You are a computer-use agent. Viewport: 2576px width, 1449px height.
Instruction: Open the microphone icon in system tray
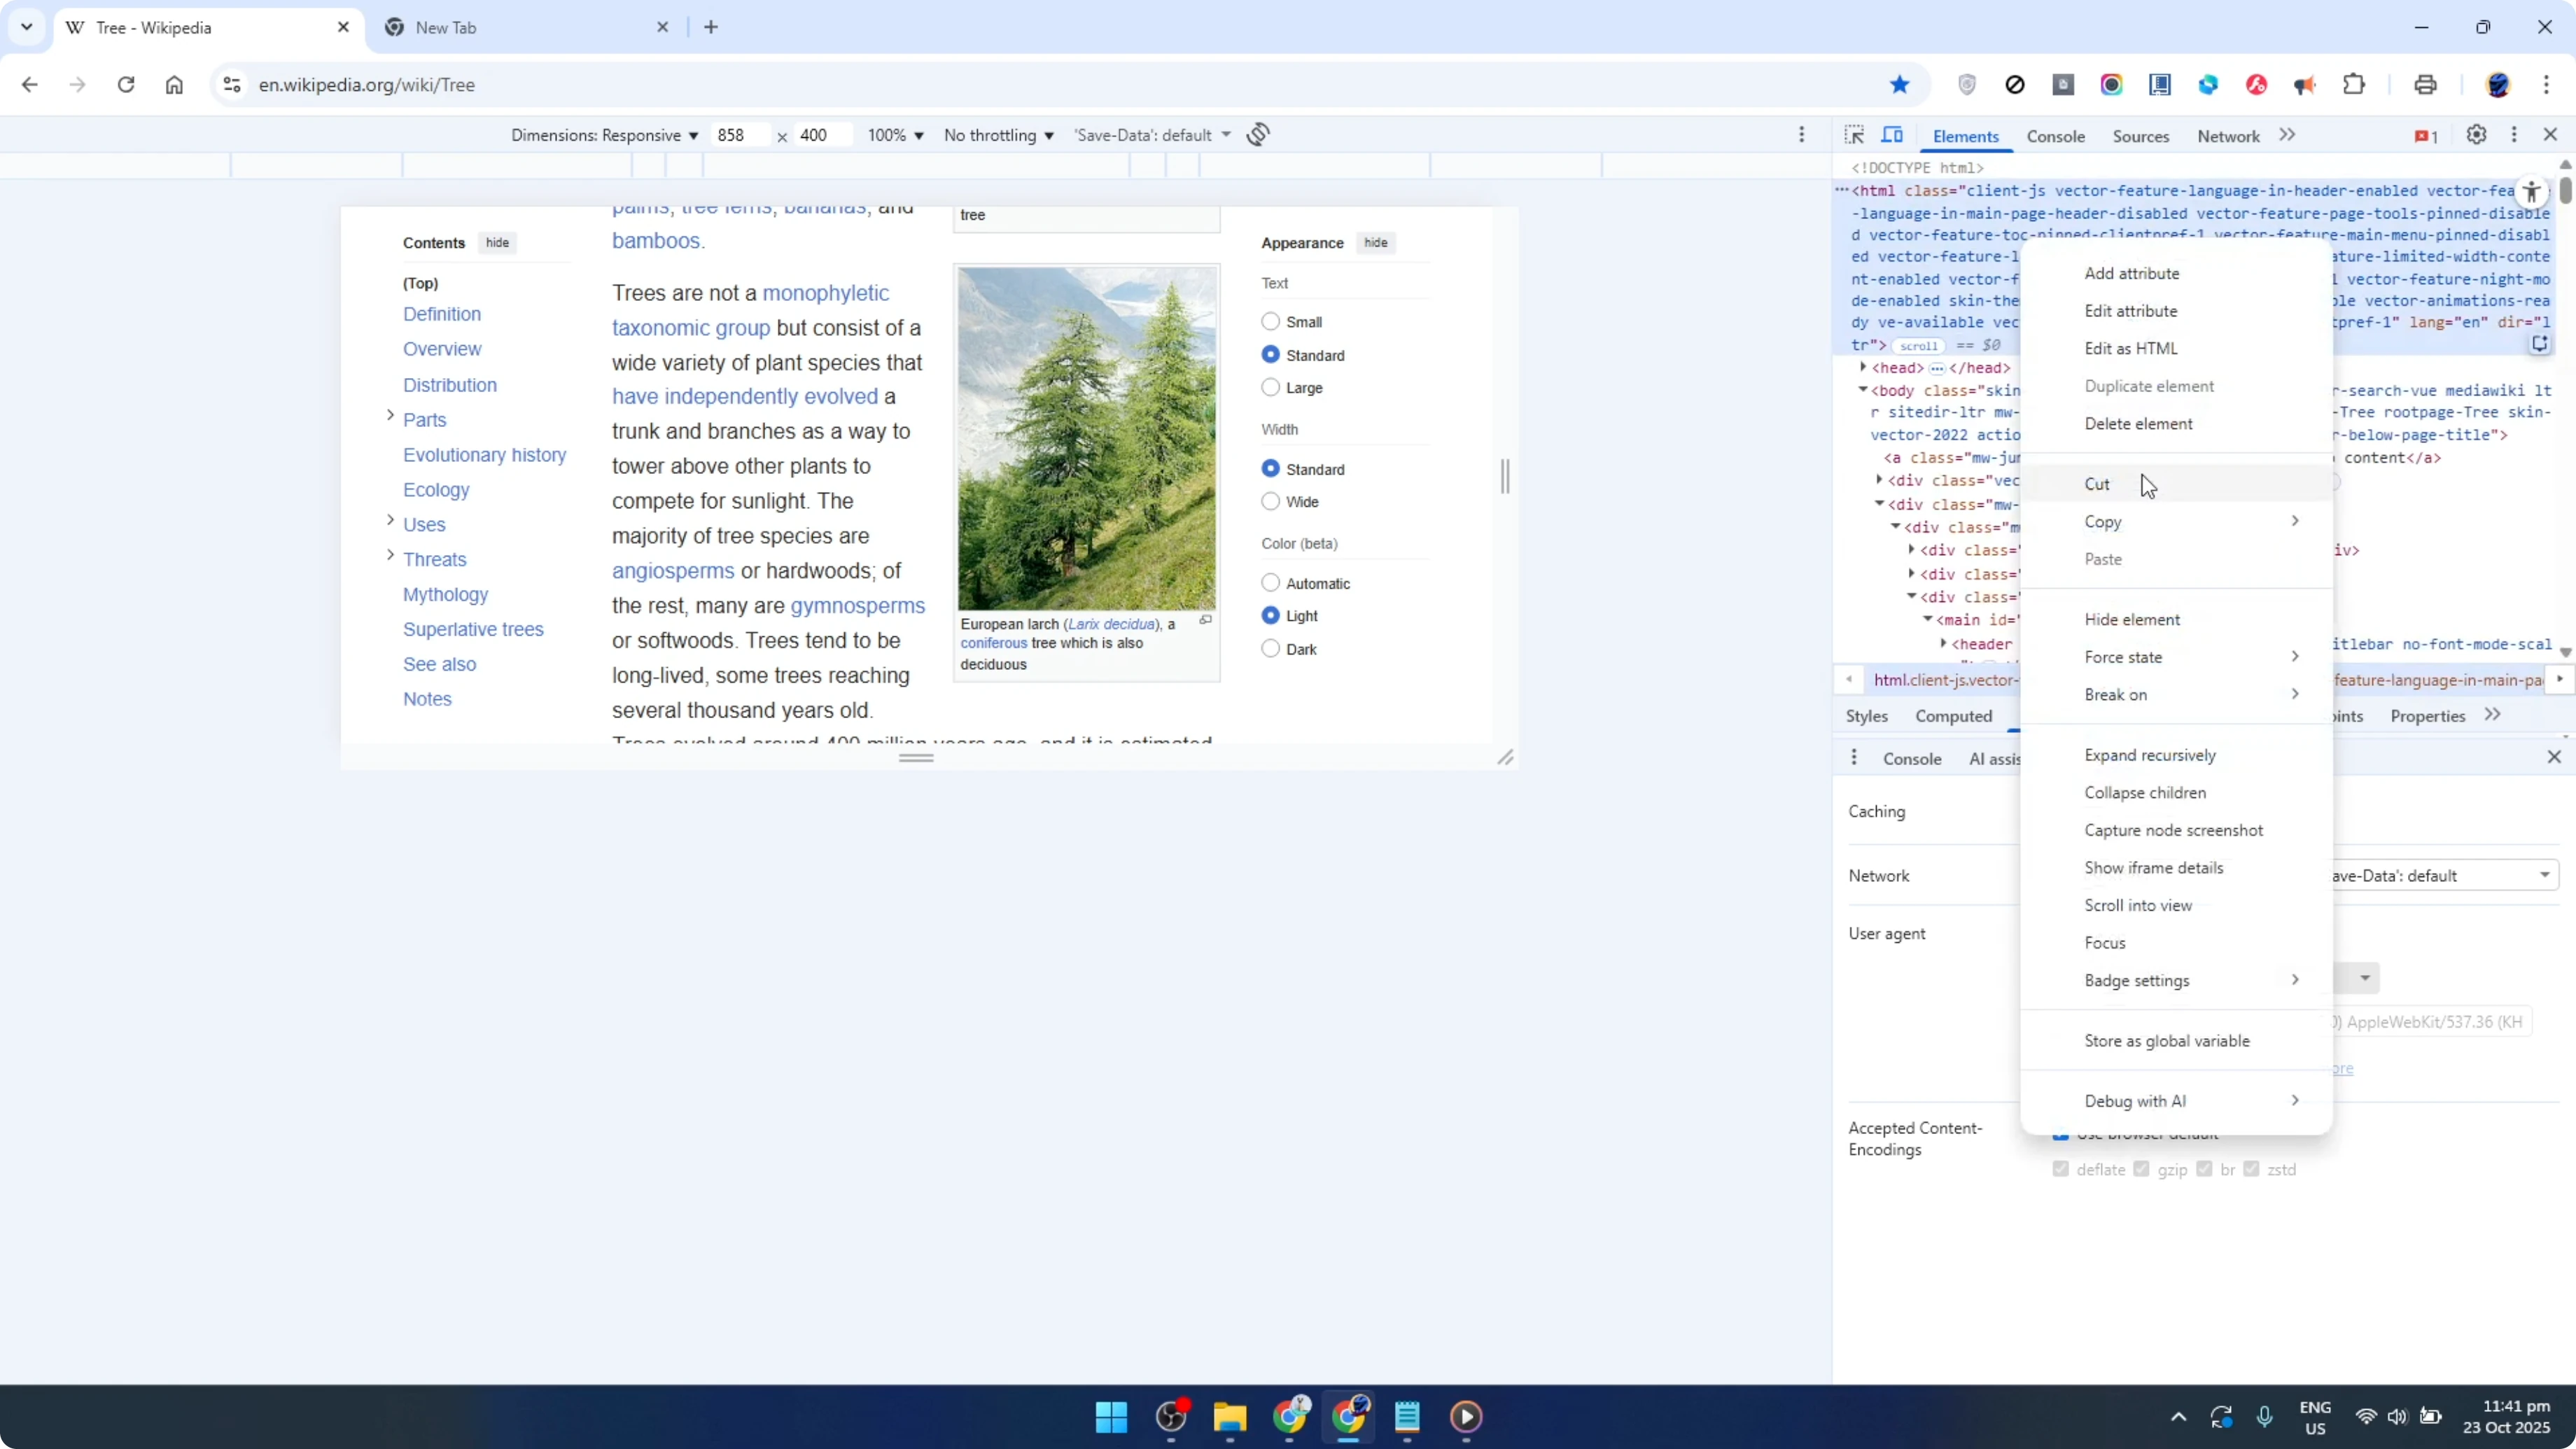pos(2265,1417)
